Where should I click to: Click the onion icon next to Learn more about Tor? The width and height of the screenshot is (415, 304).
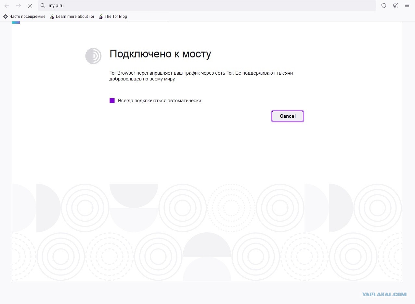coord(52,16)
